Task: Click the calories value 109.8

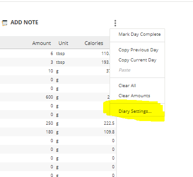Action: [109, 132]
